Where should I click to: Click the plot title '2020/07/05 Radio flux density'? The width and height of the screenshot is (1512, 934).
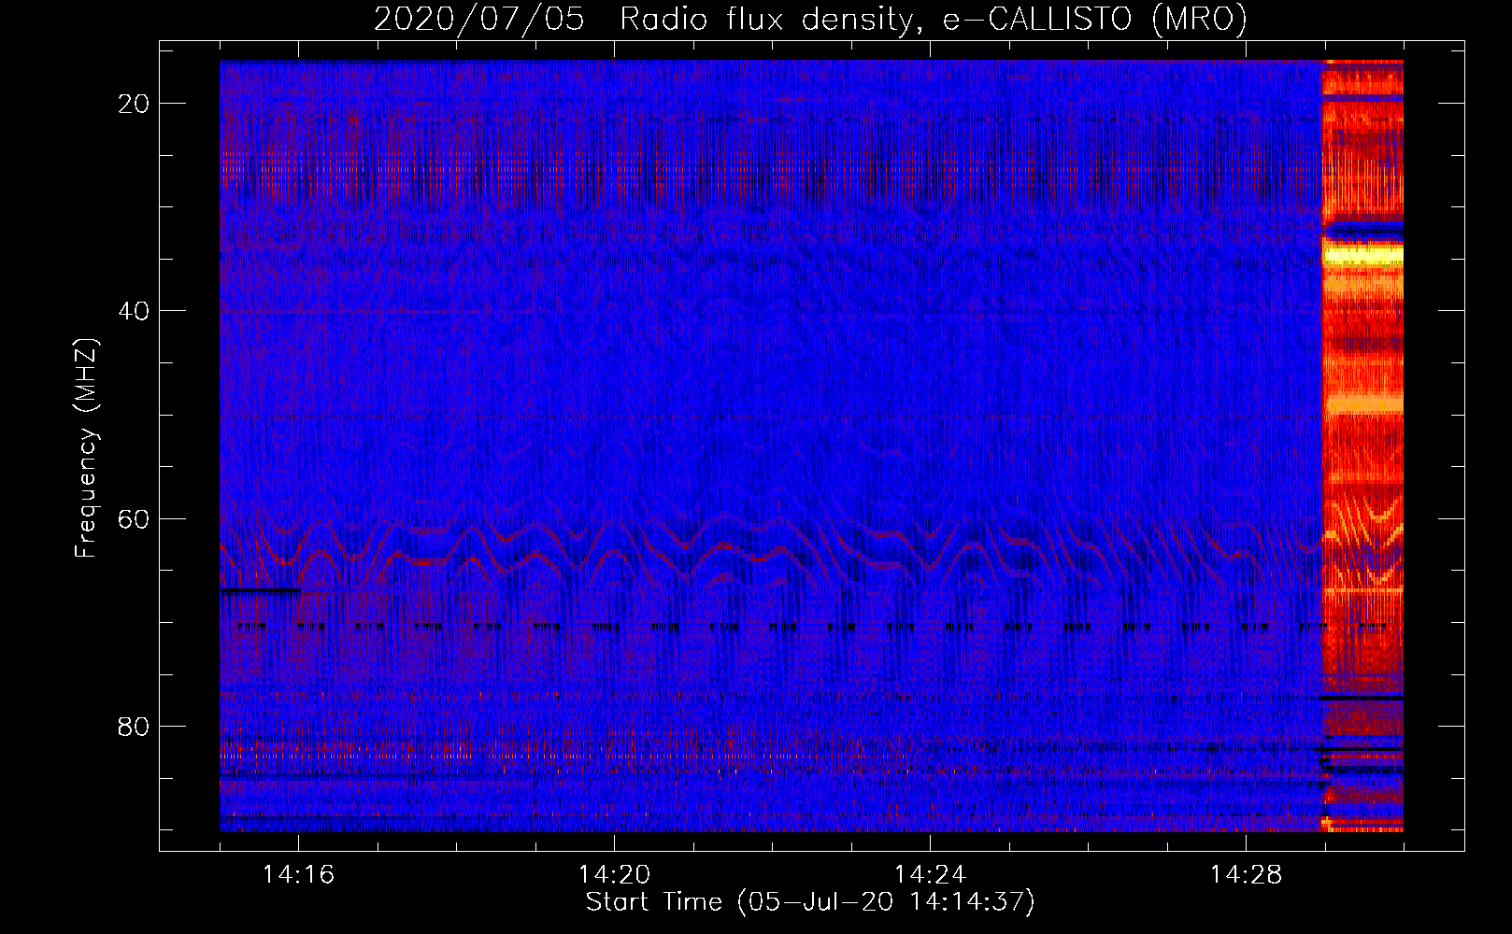pyautogui.click(x=810, y=19)
